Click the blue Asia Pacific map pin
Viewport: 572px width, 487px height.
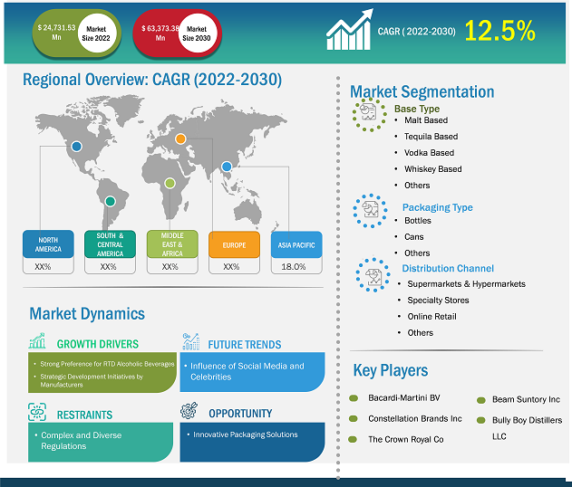(226, 168)
